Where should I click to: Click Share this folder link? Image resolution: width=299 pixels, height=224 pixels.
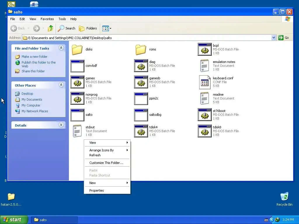[33, 71]
